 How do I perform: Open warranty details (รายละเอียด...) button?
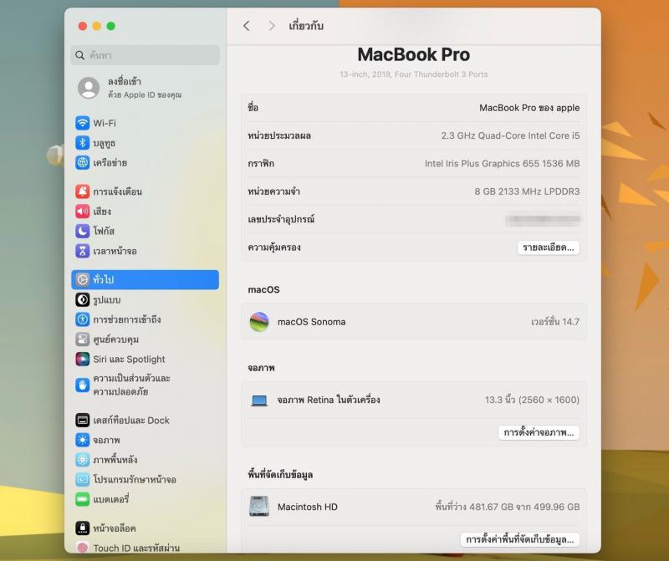[x=549, y=247]
